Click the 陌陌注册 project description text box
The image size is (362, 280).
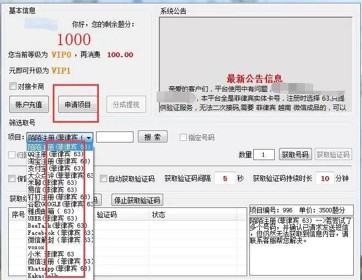[302, 246]
